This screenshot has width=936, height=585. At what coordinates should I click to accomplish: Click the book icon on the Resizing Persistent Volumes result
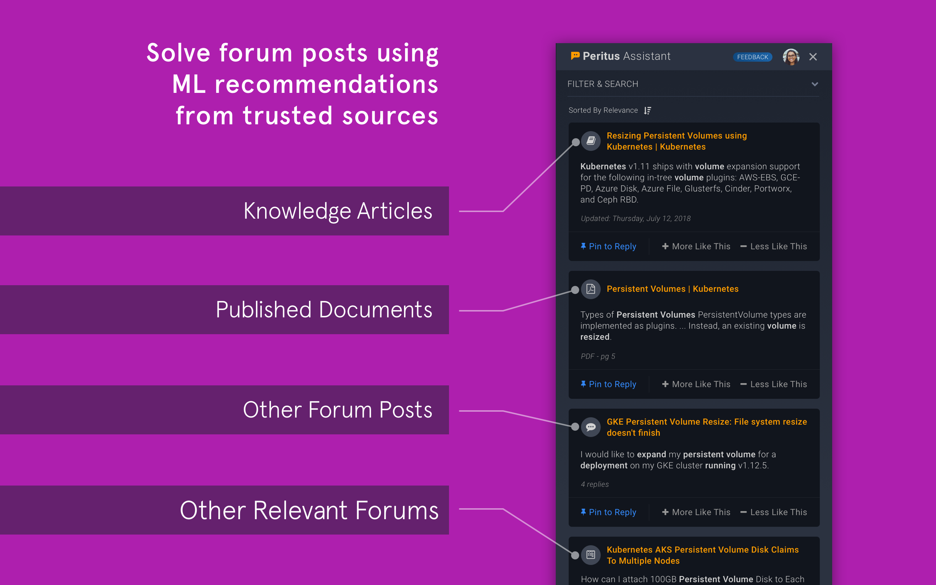(590, 141)
